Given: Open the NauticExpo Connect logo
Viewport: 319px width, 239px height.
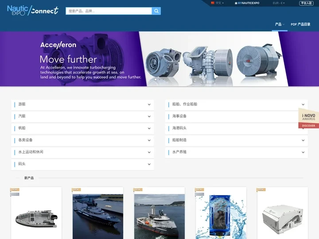Looking at the screenshot, I should [x=33, y=11].
